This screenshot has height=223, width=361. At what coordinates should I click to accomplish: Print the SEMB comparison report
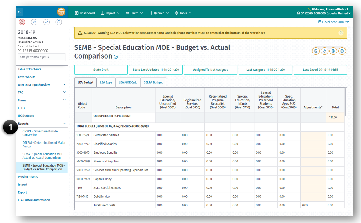click(x=342, y=51)
